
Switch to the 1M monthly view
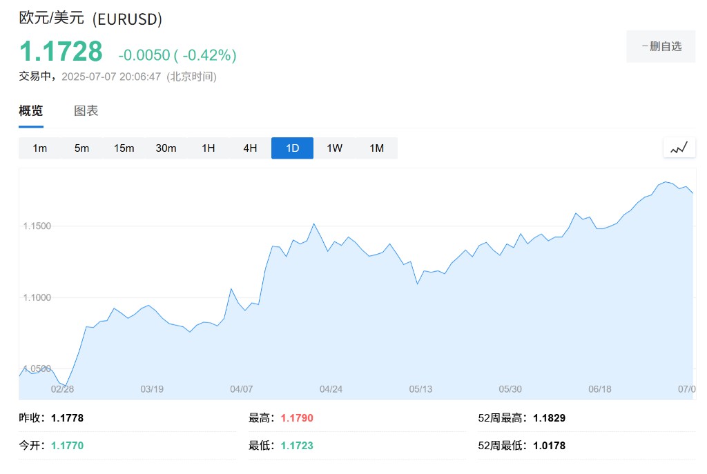click(x=376, y=148)
